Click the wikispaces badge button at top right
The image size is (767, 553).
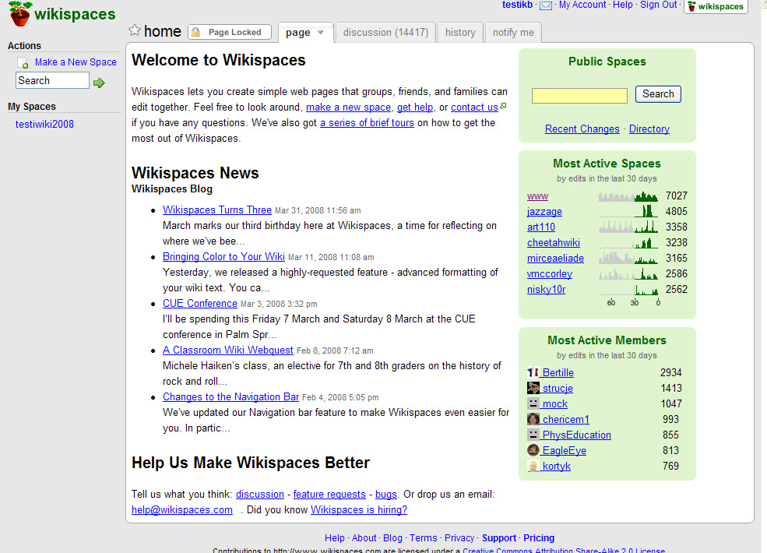[716, 6]
